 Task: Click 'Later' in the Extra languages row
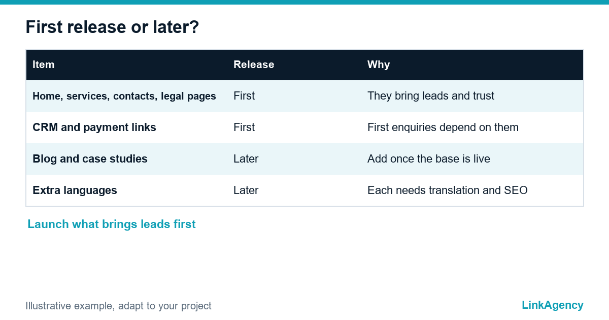pos(246,190)
